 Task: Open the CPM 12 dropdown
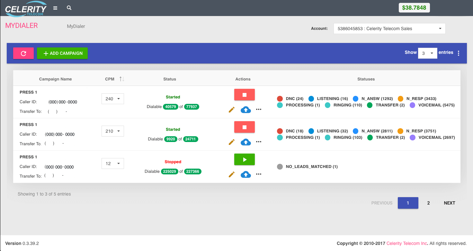[113, 163]
